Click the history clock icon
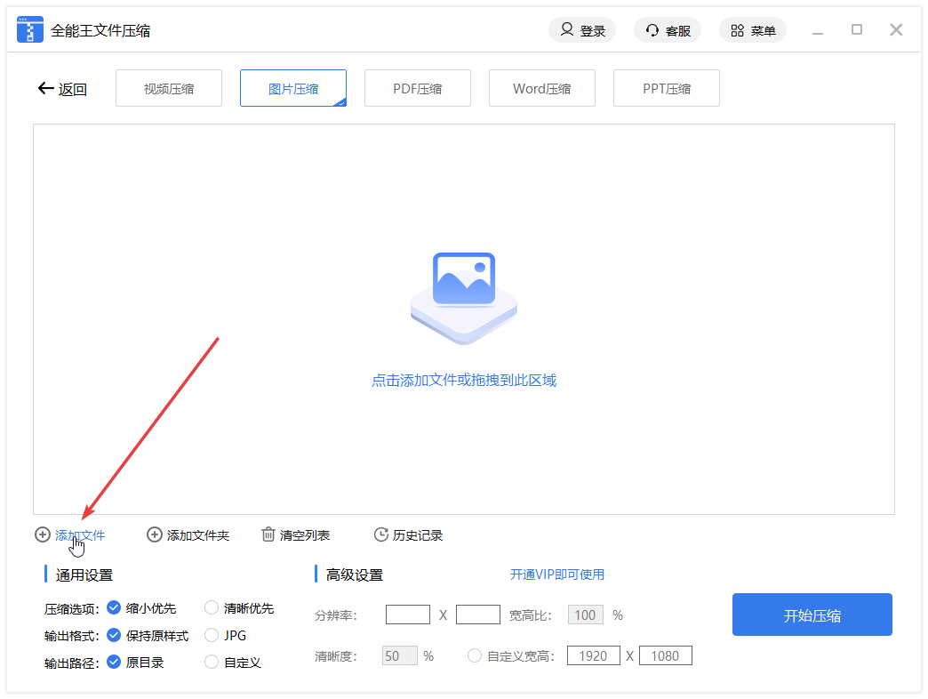The width and height of the screenshot is (928, 699). coord(381,534)
